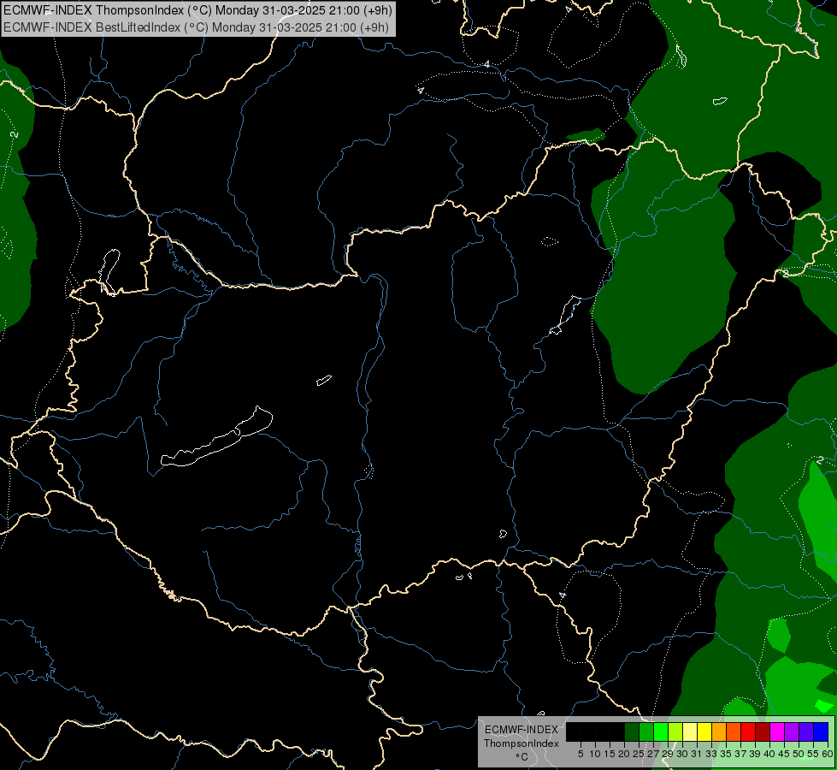Click the medium green 25–27 legend swatch
Screen dimensions: 837x770
pos(646,731)
